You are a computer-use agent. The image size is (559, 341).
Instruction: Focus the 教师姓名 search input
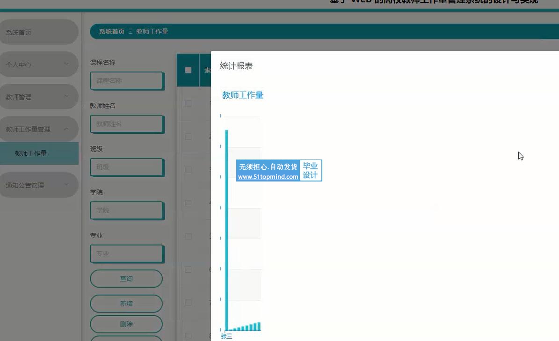tap(127, 124)
